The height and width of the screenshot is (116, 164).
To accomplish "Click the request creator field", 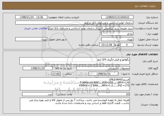I will [91, 28].
